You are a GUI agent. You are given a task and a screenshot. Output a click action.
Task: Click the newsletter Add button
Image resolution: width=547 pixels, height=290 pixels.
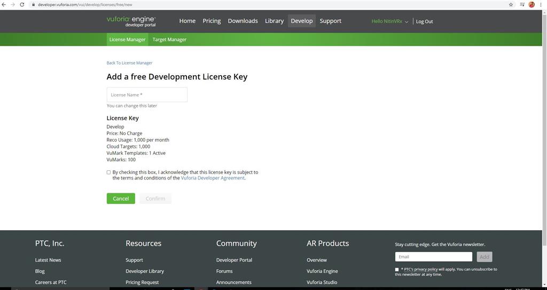[484, 257]
